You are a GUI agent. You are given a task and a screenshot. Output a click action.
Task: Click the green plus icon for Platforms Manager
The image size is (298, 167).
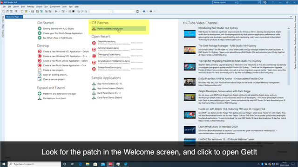pyautogui.click(x=40, y=94)
